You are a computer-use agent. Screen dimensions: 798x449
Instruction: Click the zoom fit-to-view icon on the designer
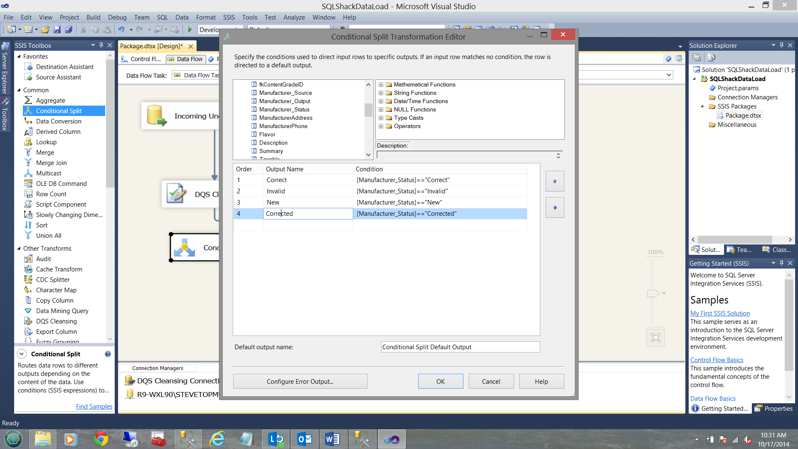pyautogui.click(x=655, y=337)
